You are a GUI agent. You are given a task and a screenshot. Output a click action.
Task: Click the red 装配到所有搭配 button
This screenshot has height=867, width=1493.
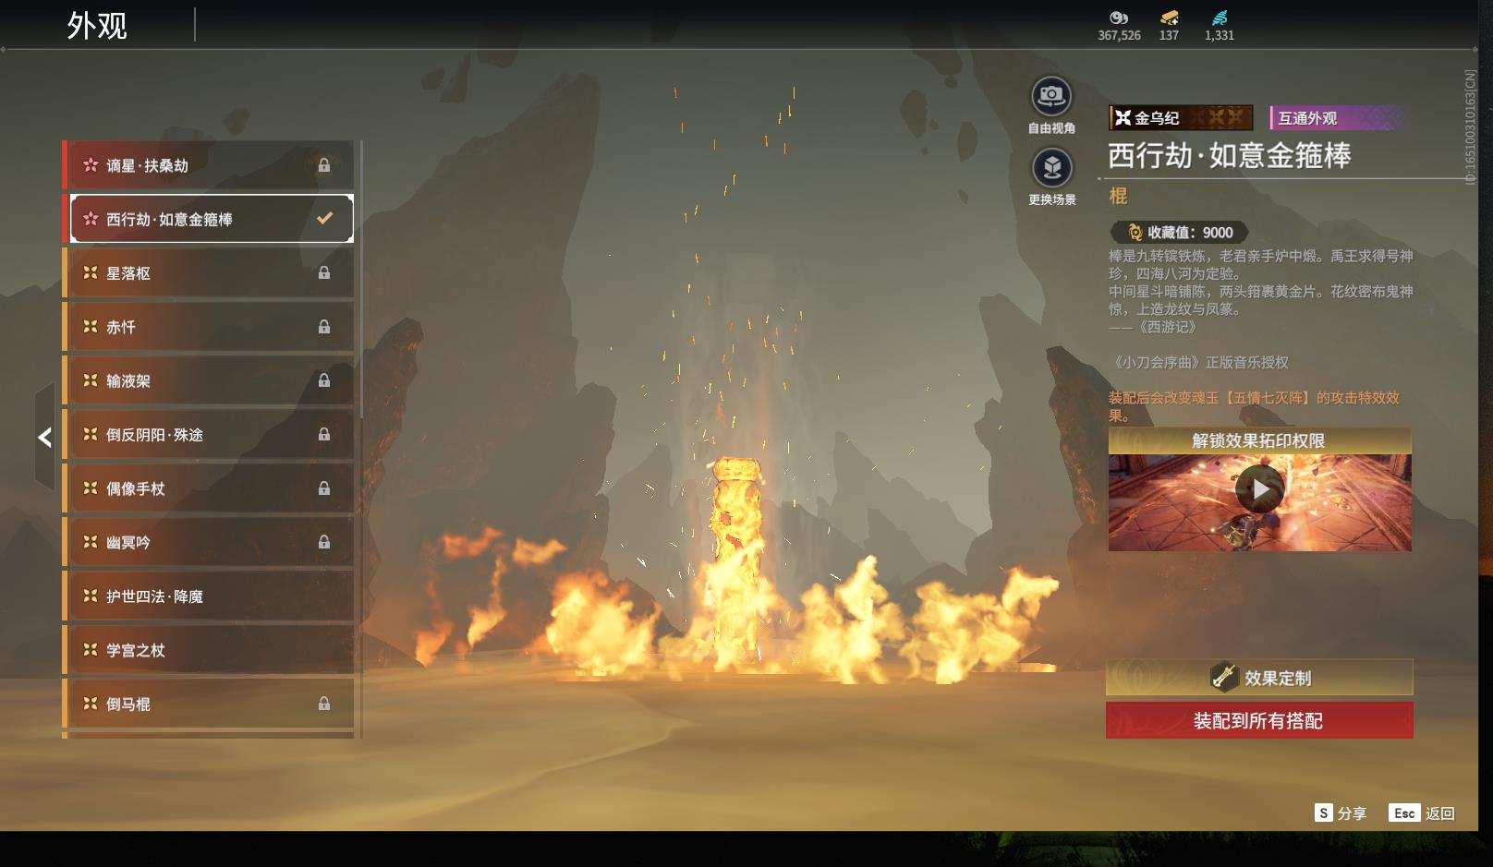click(x=1259, y=720)
